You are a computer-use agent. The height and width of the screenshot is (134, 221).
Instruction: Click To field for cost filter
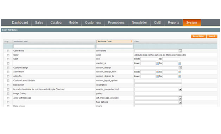click(171, 59)
